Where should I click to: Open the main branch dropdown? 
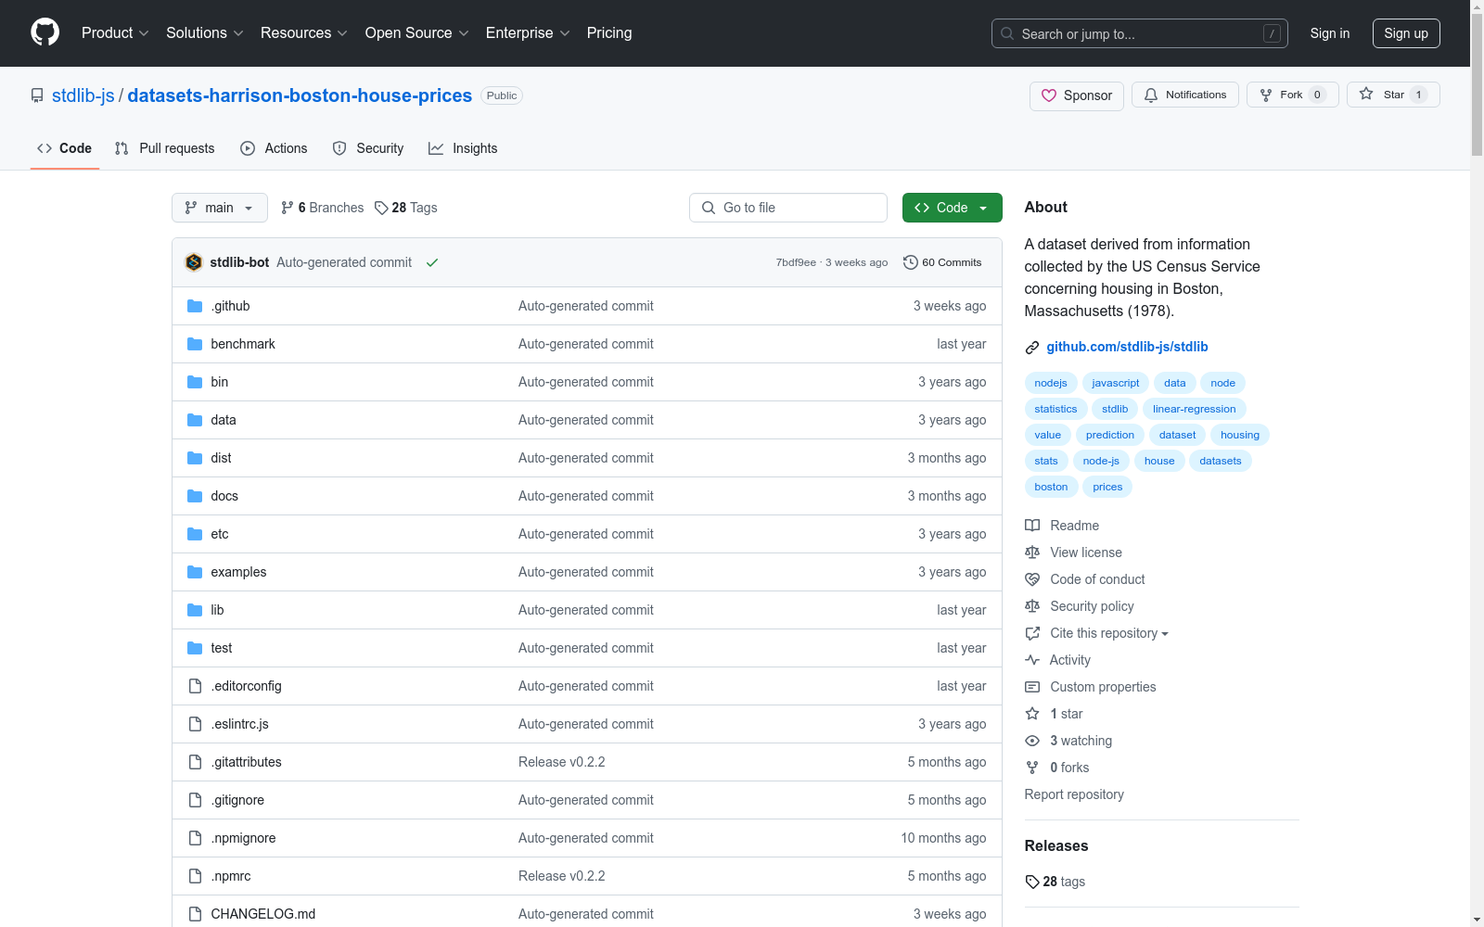[219, 208]
